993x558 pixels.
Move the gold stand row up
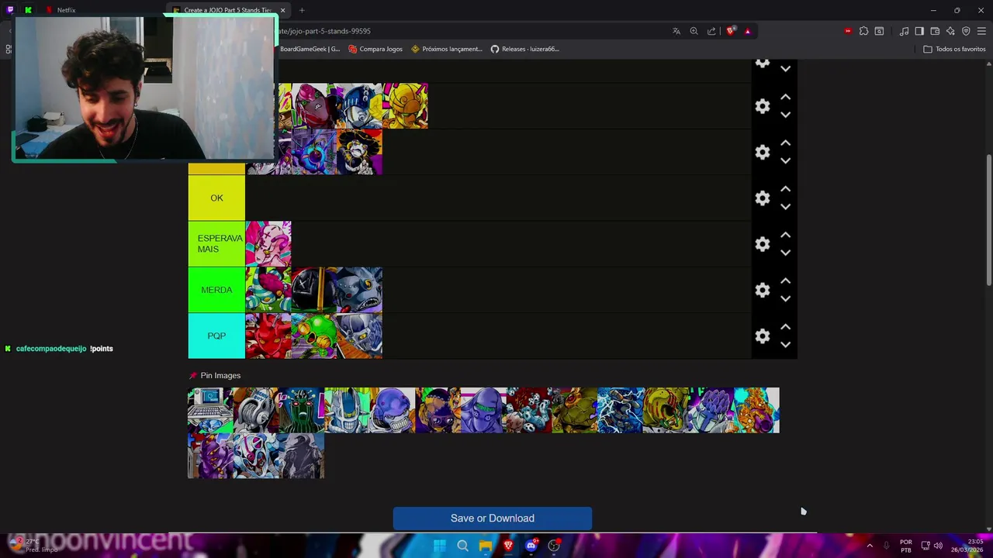(785, 97)
